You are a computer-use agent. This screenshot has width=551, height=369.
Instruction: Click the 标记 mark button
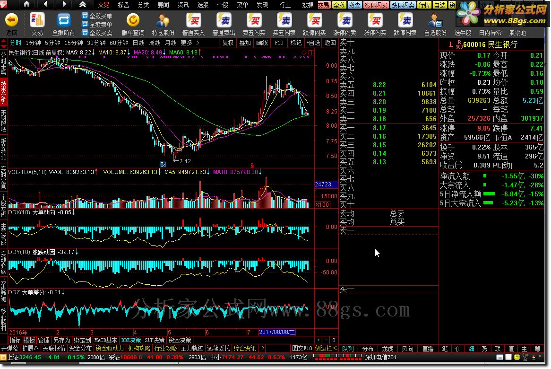(x=296, y=43)
